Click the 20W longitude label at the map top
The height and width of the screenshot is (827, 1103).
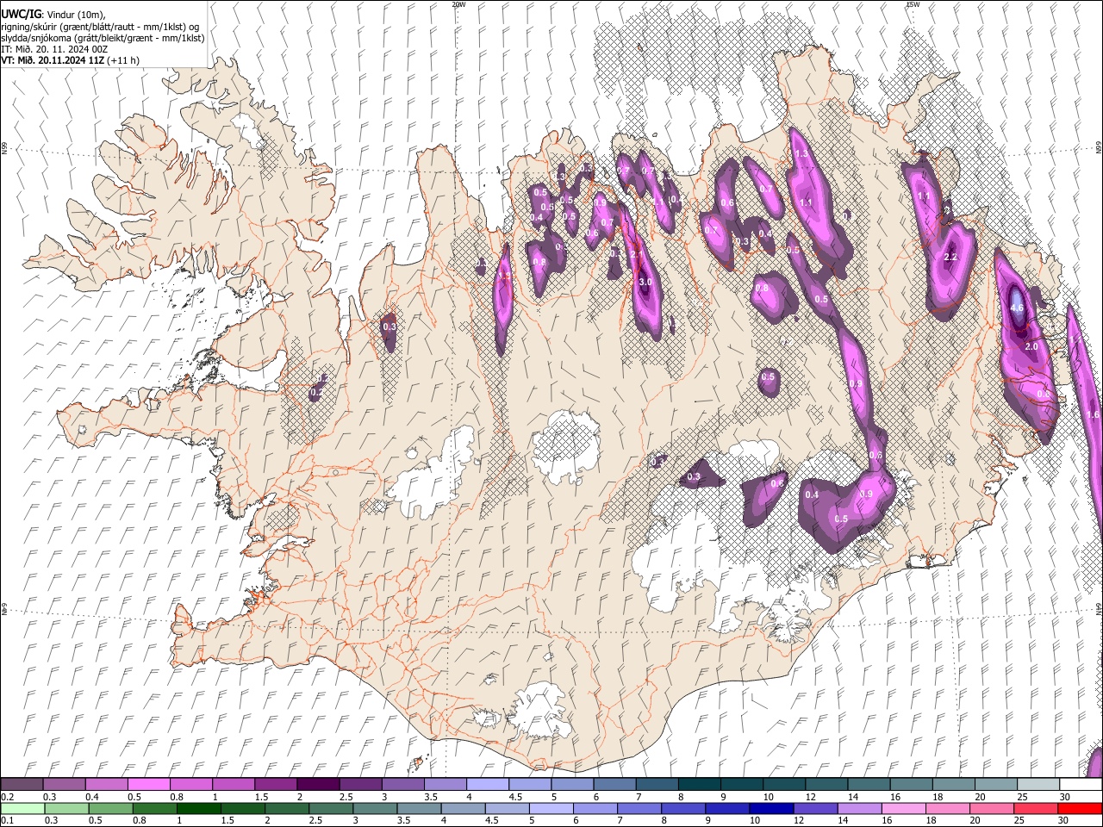(458, 4)
